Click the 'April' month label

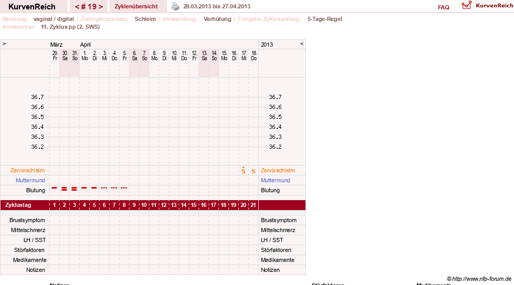point(85,45)
